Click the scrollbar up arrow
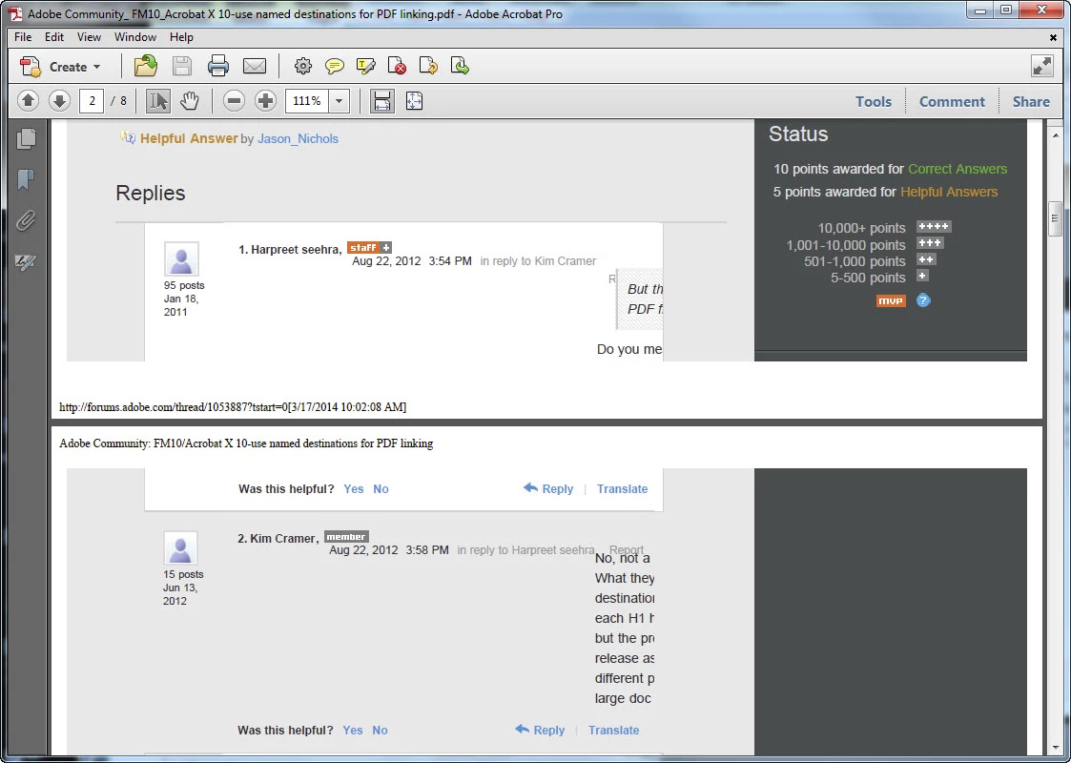This screenshot has height=763, width=1071. click(x=1055, y=135)
